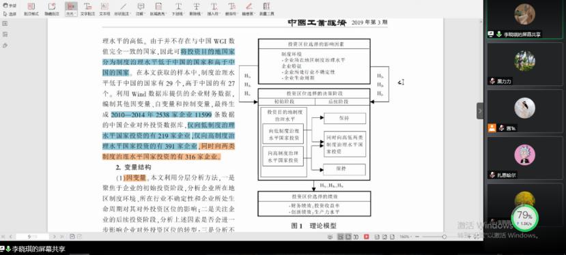The width and height of the screenshot is (566, 255).
Task: Adjust the zoom slider in status bar
Action: click(444, 237)
